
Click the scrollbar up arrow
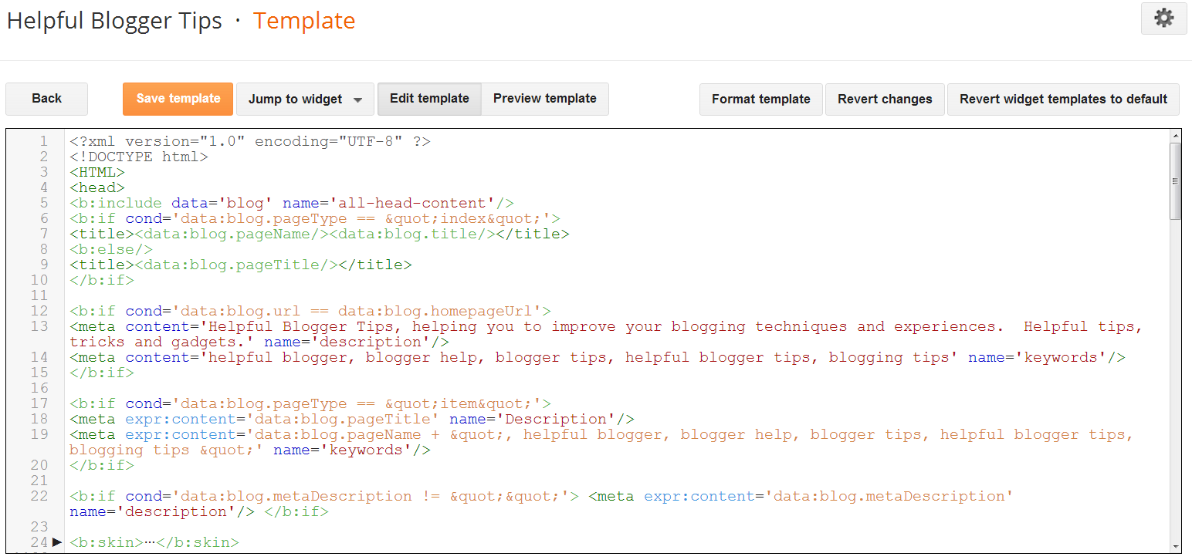[x=1175, y=136]
